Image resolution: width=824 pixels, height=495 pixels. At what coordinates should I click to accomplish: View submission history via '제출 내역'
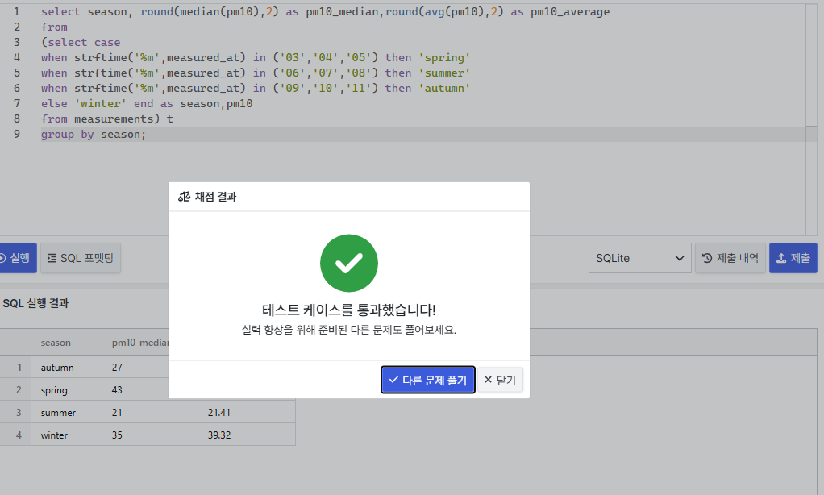(x=730, y=258)
